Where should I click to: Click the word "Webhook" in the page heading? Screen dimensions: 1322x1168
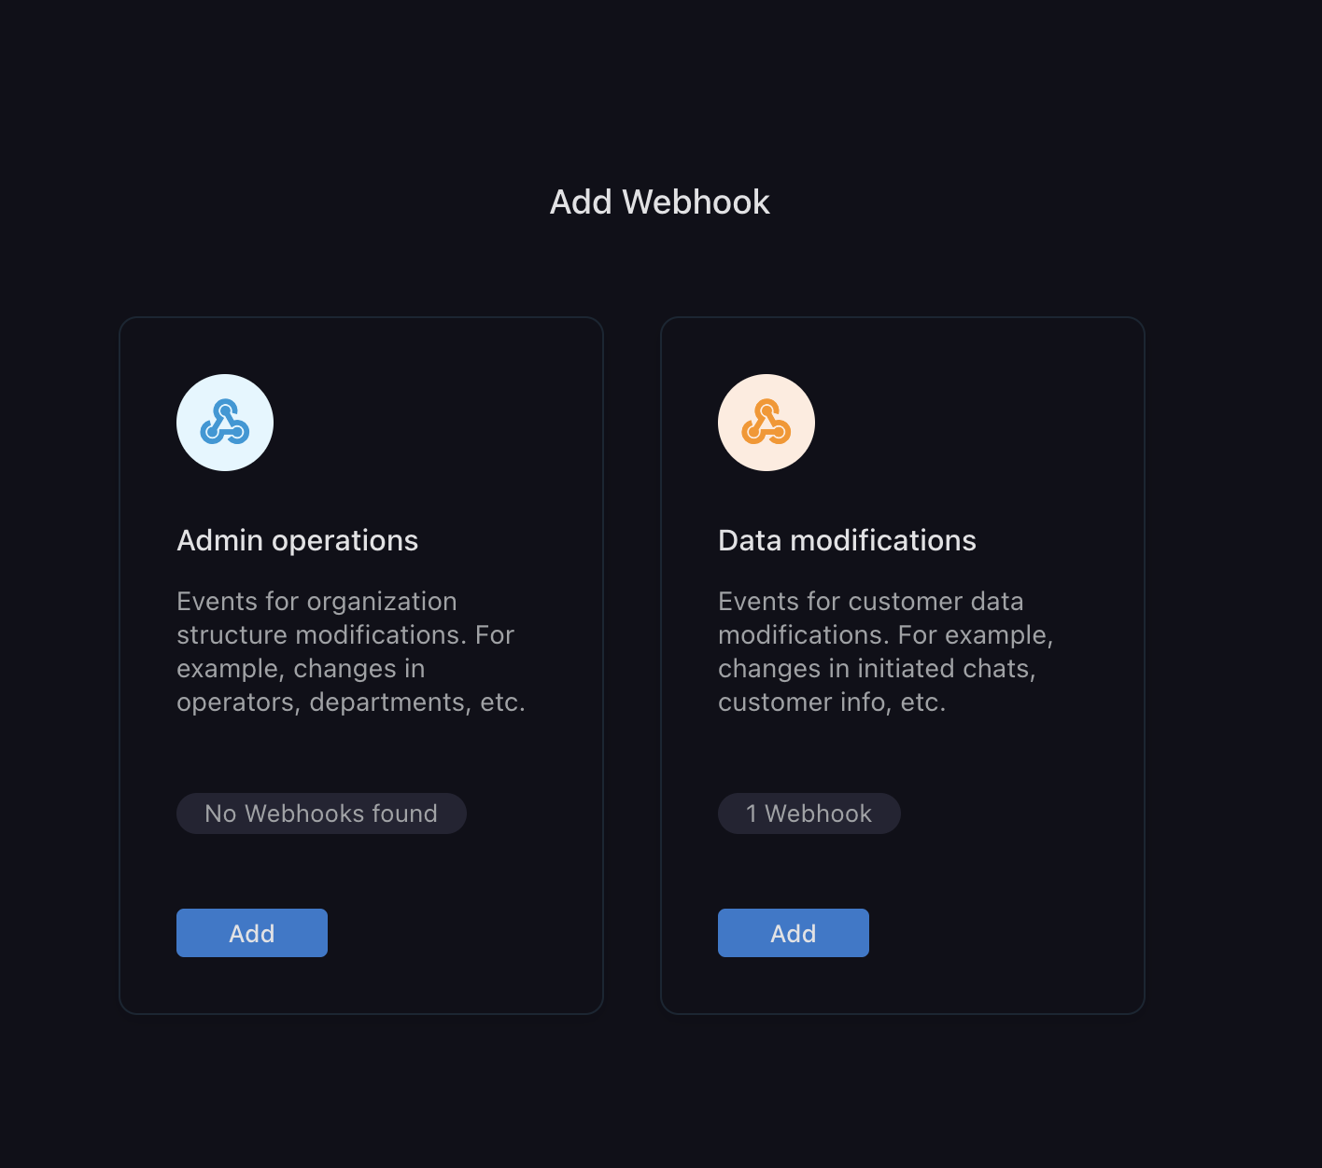(x=696, y=202)
